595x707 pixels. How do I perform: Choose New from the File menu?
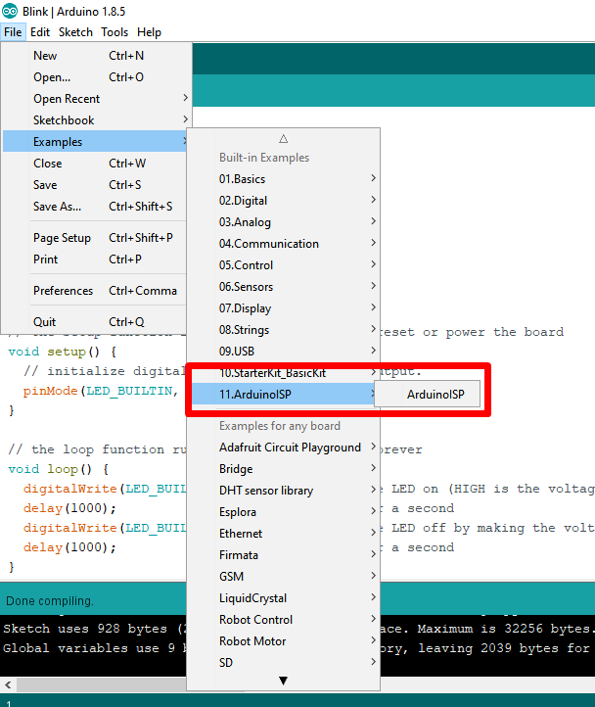pyautogui.click(x=97, y=56)
